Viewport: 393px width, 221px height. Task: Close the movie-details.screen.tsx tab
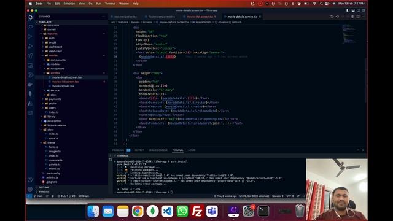pyautogui.click(x=260, y=17)
